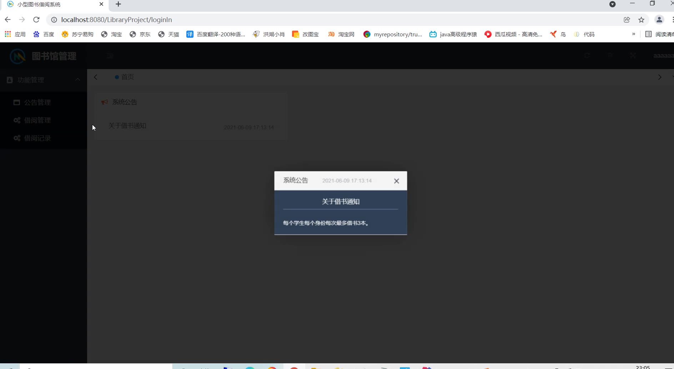The height and width of the screenshot is (369, 674).
Task: Click the 关于借书通知 title in the popup
Action: (341, 202)
